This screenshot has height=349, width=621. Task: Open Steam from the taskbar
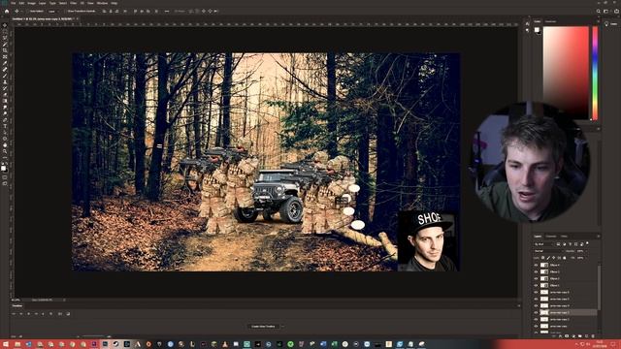tap(115, 344)
